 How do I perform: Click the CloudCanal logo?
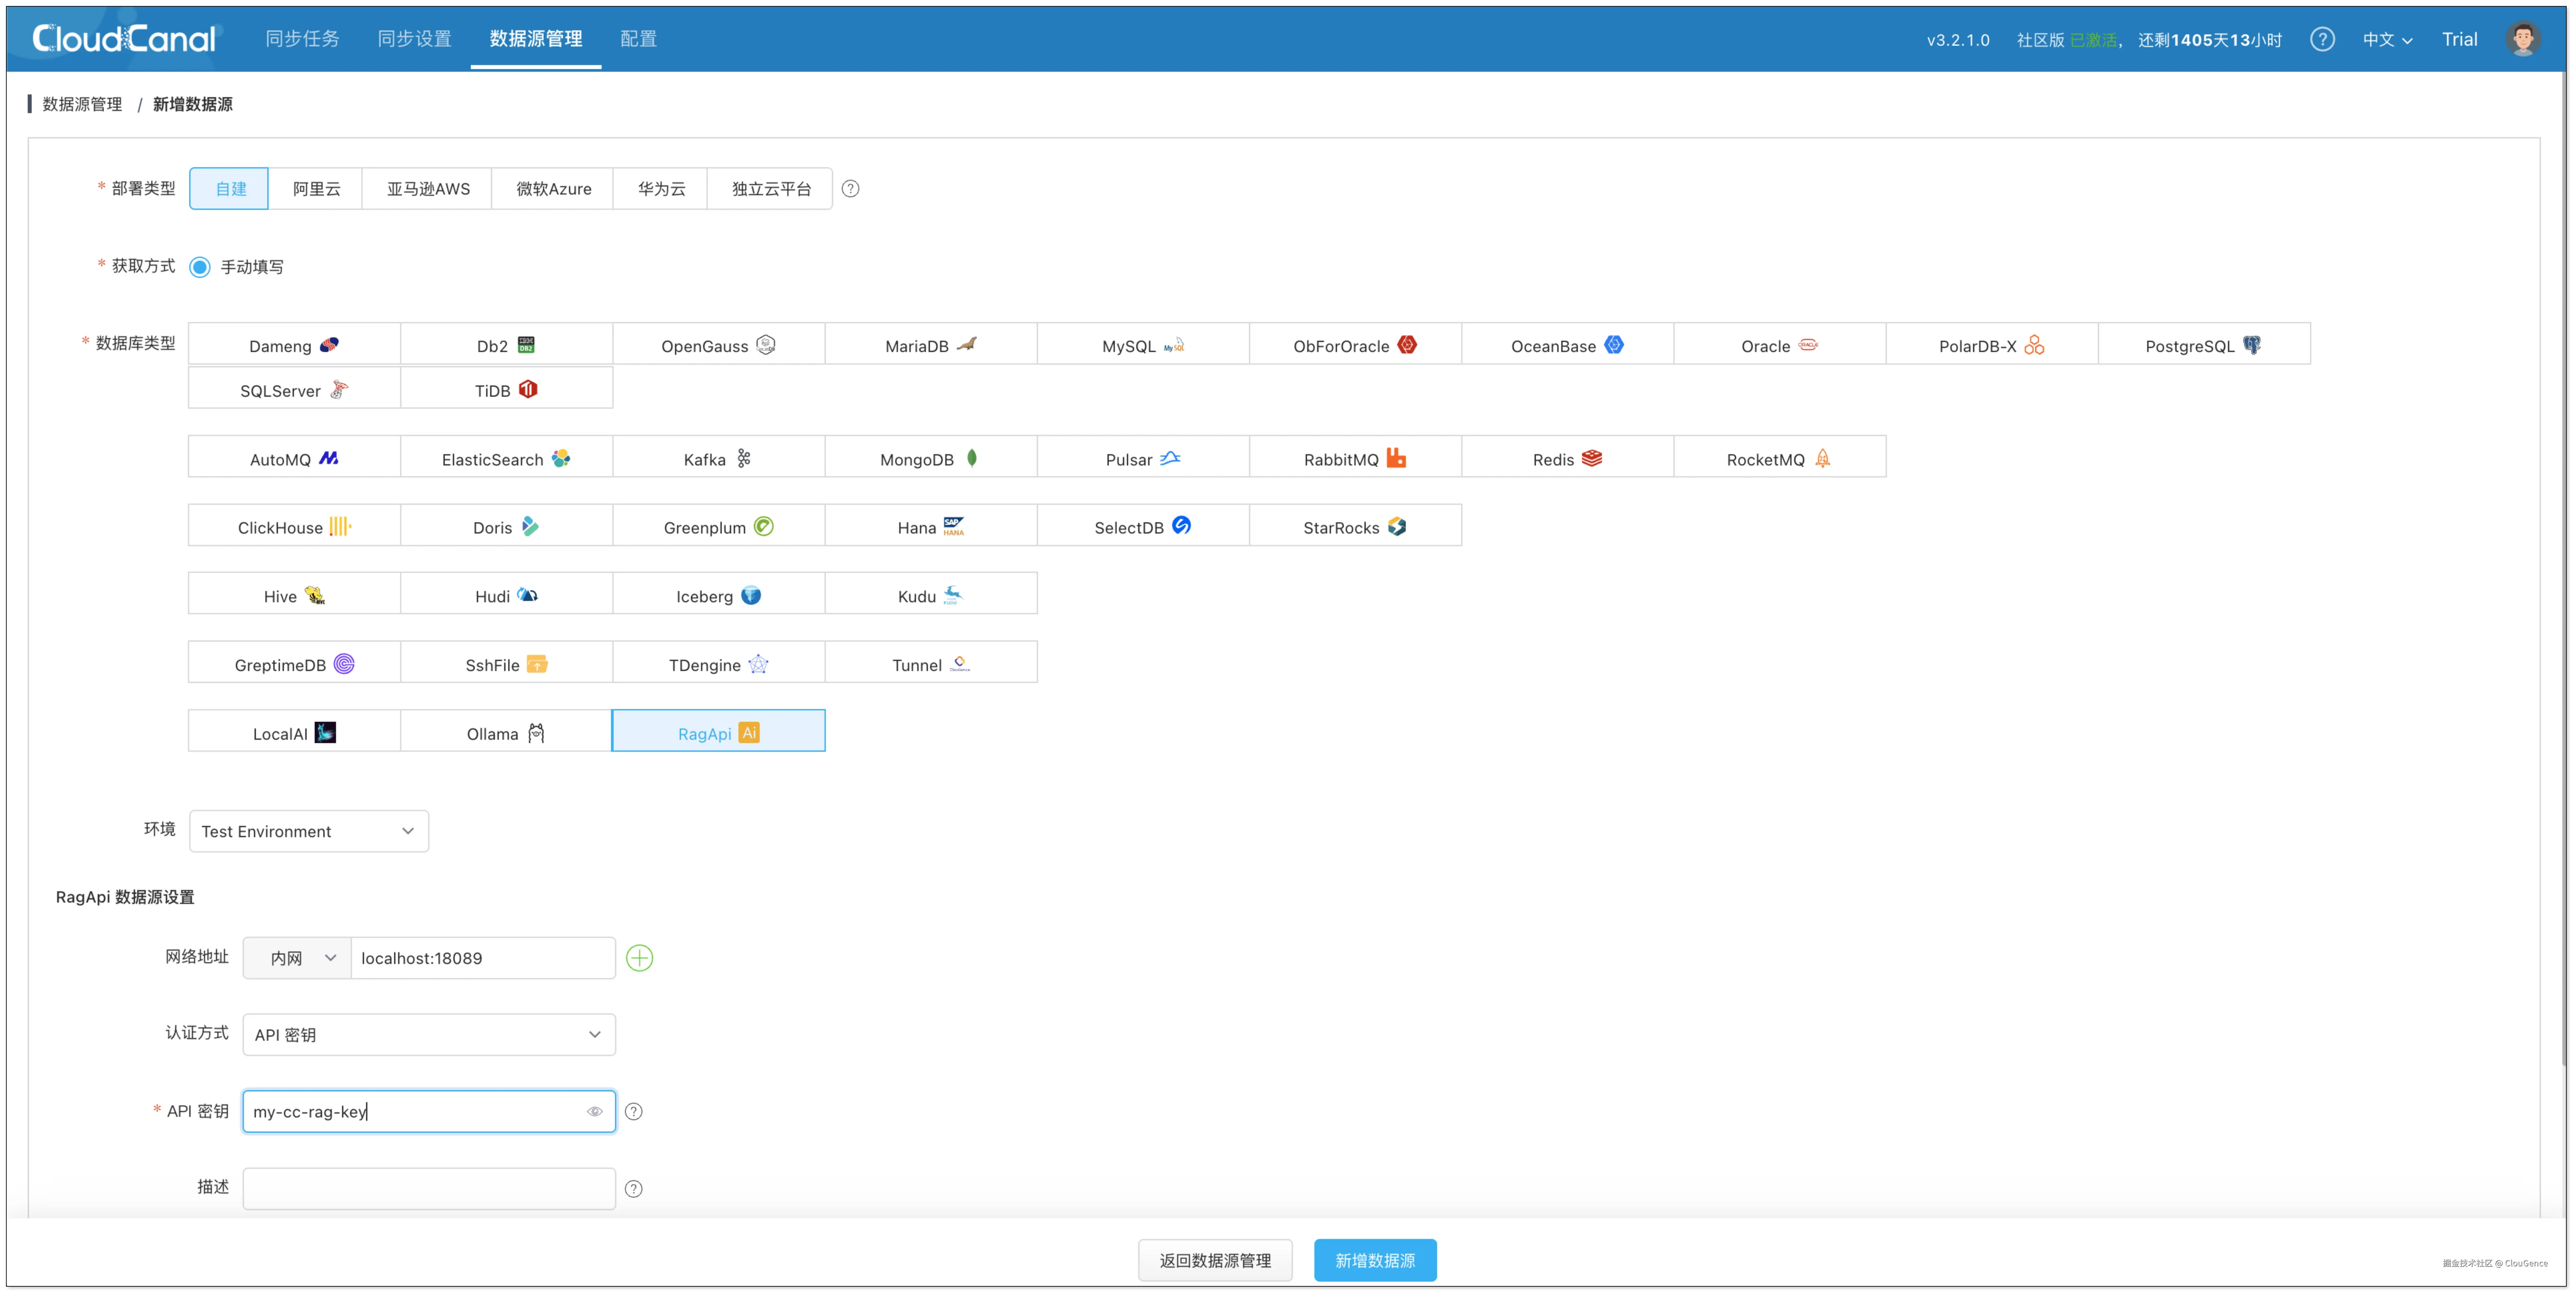(x=124, y=39)
